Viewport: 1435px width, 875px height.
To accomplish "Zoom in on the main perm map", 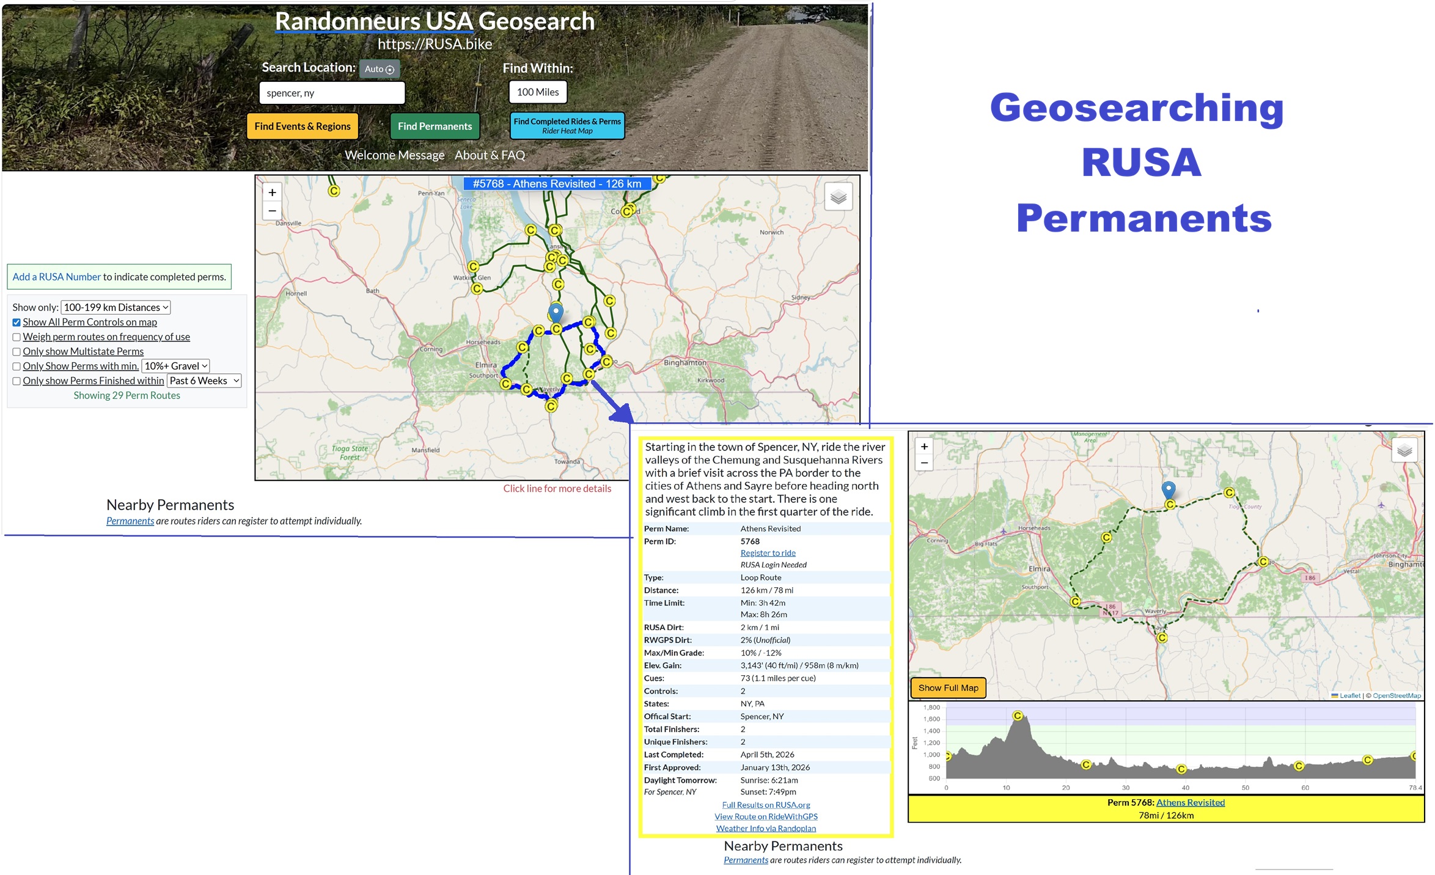I will pyautogui.click(x=272, y=192).
